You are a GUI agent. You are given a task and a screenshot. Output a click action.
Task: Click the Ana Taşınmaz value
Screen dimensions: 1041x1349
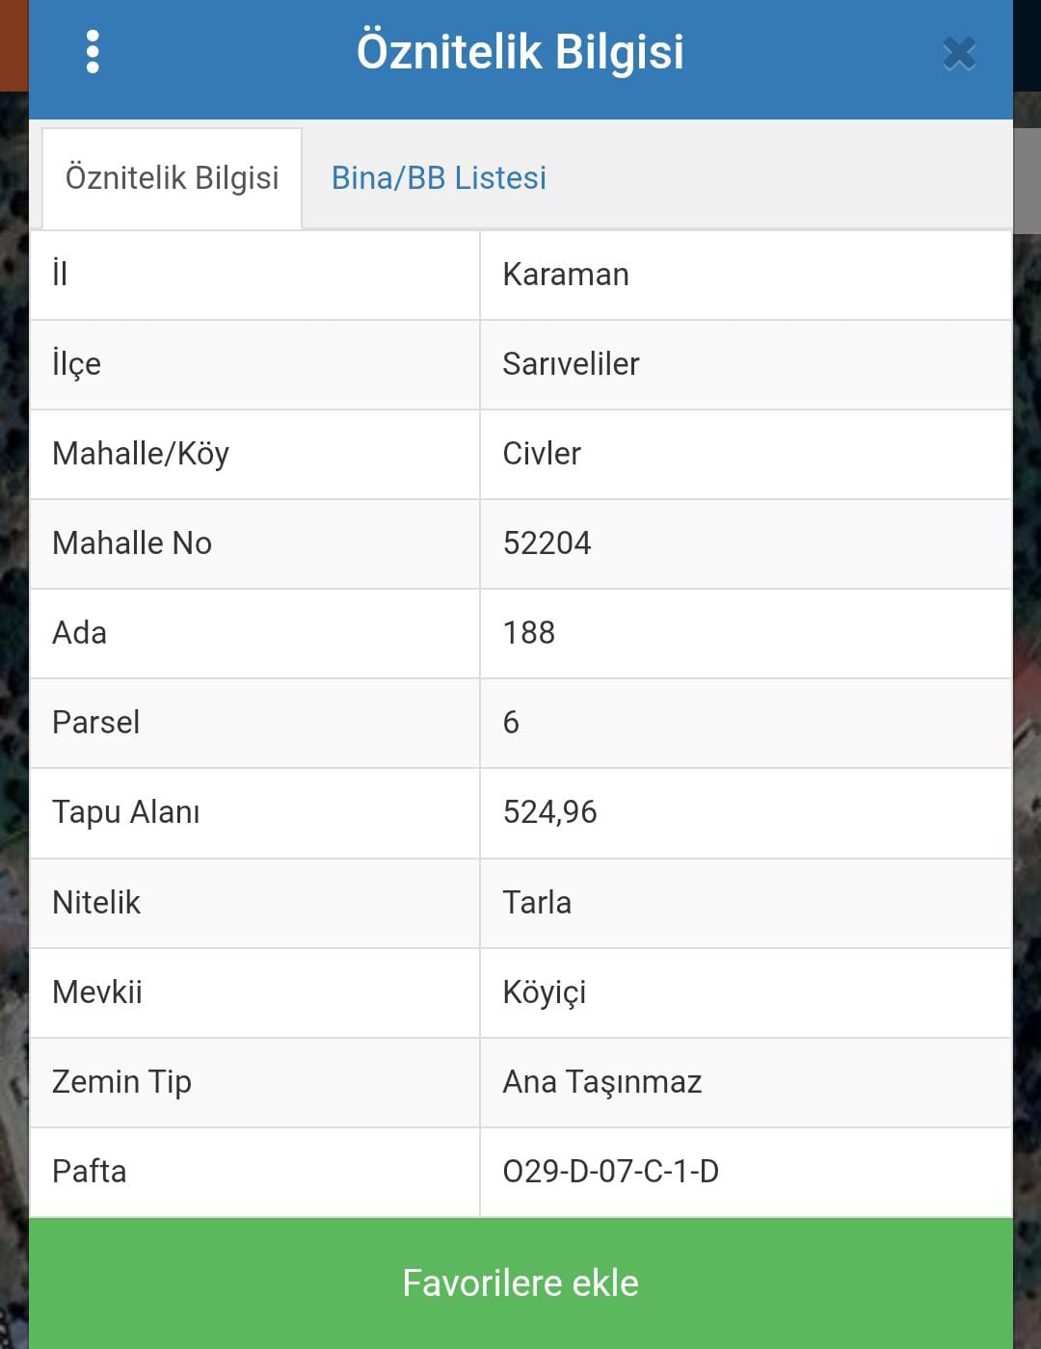pos(601,1082)
